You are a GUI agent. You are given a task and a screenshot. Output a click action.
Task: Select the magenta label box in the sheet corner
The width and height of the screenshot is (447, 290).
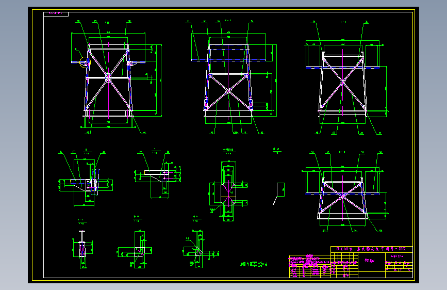tap(56, 14)
